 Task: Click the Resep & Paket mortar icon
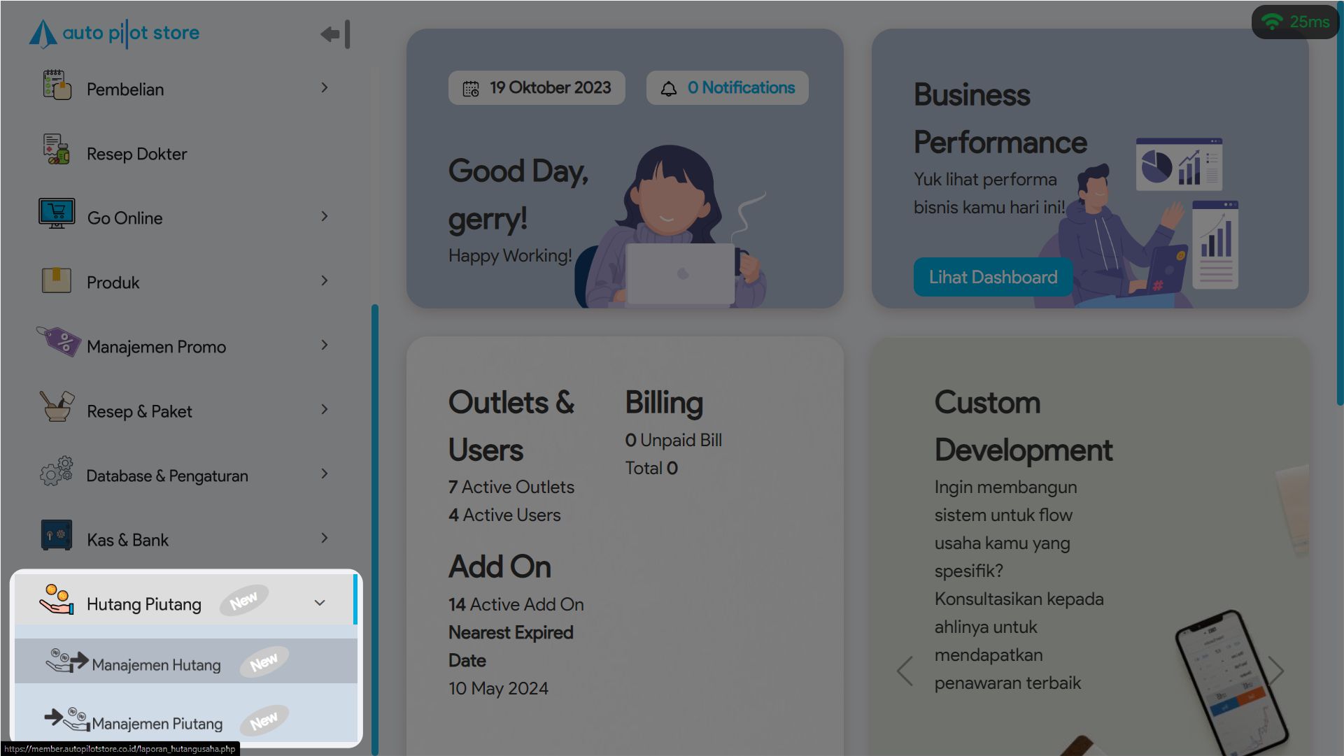tap(57, 406)
